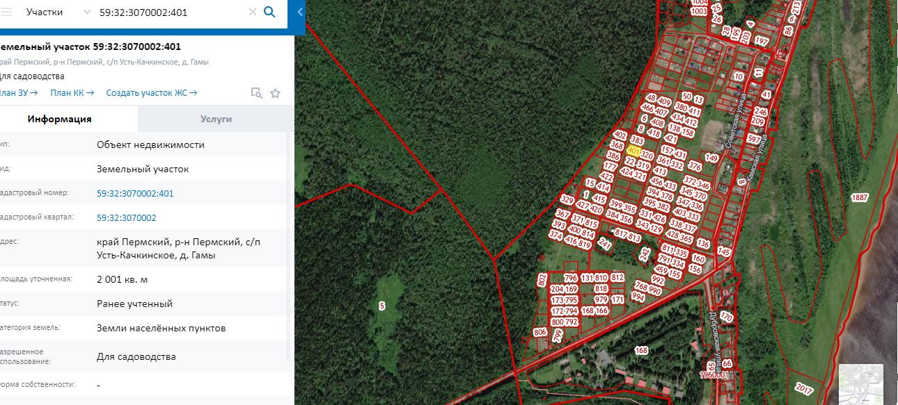898x405 pixels.
Task: Open the Создать участок ЖС link
Action: 152,92
